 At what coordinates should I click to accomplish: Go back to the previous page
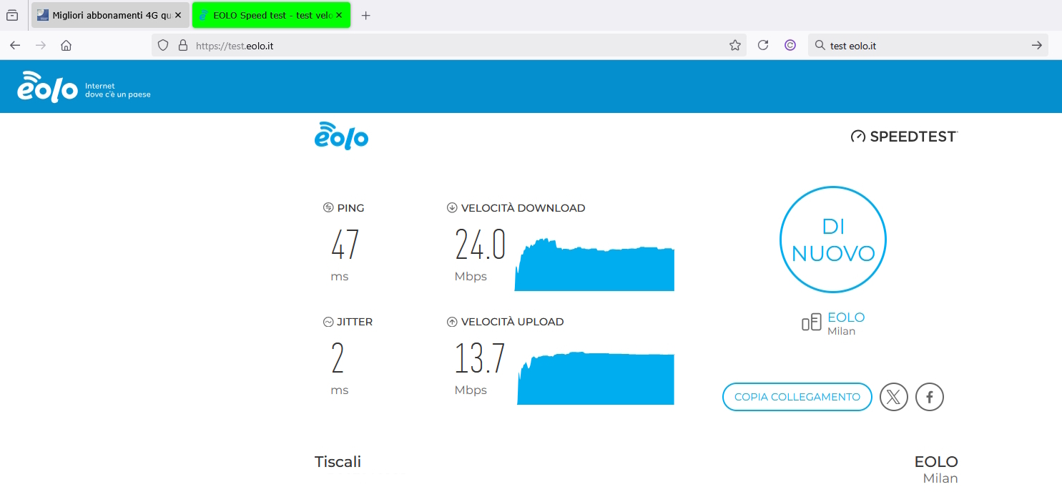(x=15, y=46)
